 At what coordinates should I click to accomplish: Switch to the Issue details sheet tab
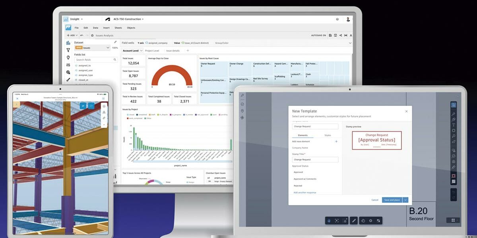click(173, 51)
